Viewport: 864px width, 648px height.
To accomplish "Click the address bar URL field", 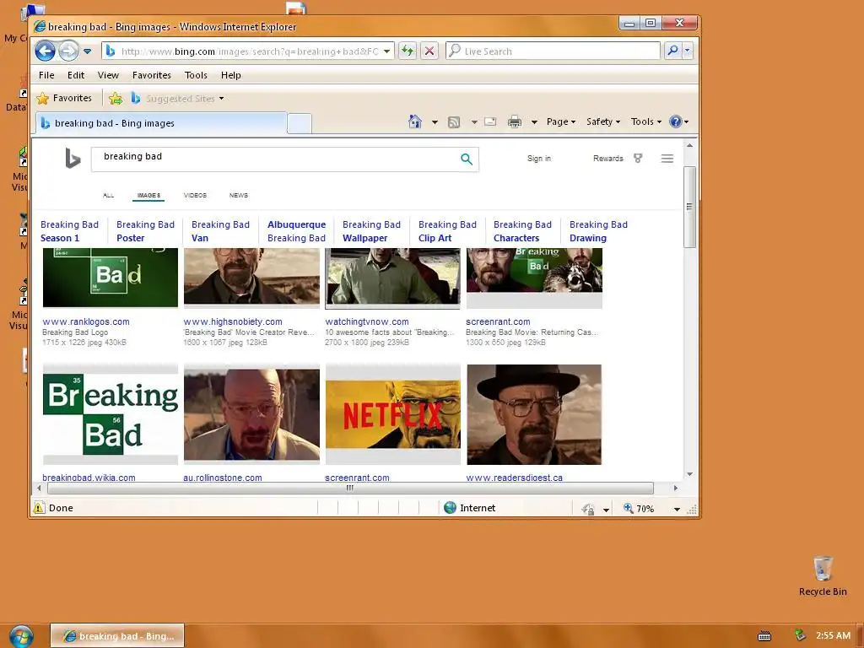I will point(249,51).
